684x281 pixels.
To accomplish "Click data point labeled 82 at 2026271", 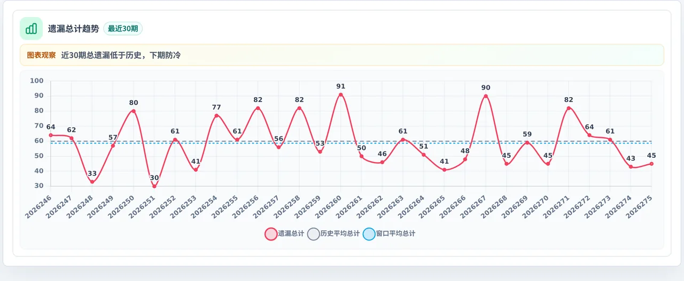I will [x=569, y=108].
